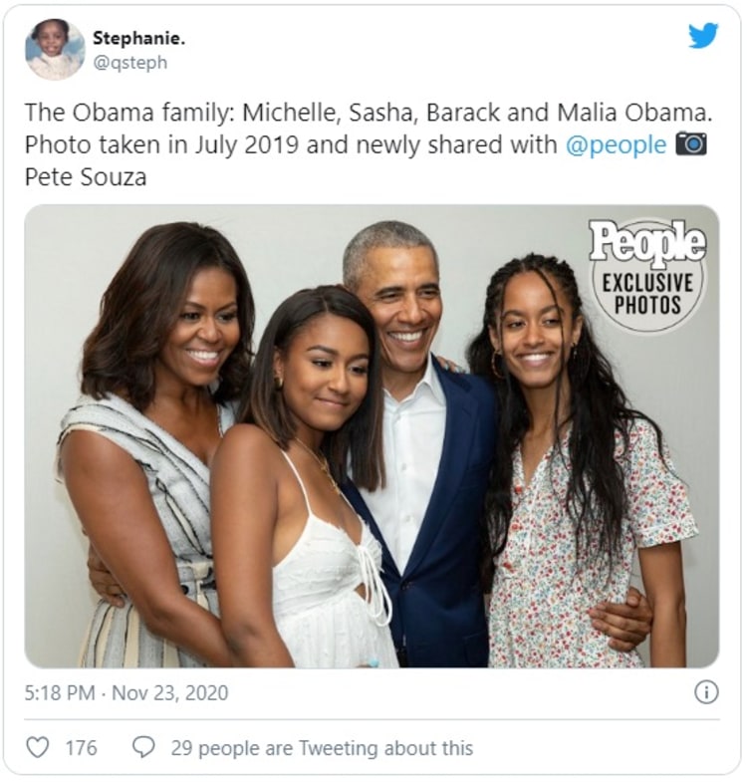747x782 pixels.
Task: Open the tweet info circle icon
Action: coord(706,692)
